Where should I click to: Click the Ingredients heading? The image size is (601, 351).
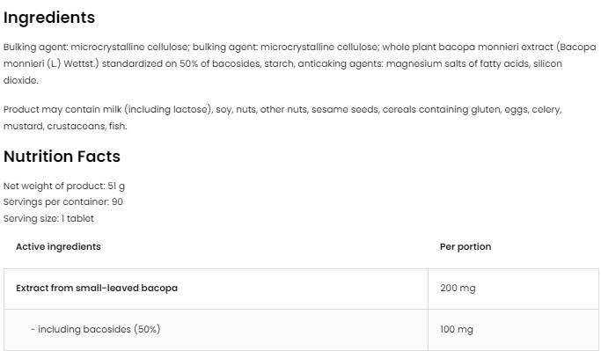(x=49, y=18)
